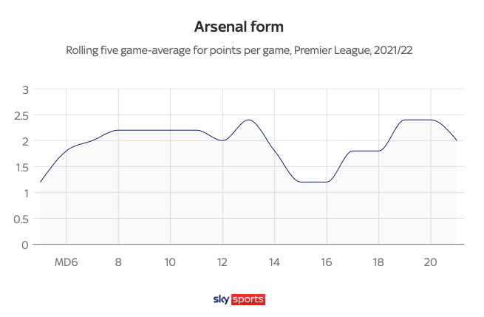Click the x-axis label 18
484x317 pixels.
(x=378, y=262)
